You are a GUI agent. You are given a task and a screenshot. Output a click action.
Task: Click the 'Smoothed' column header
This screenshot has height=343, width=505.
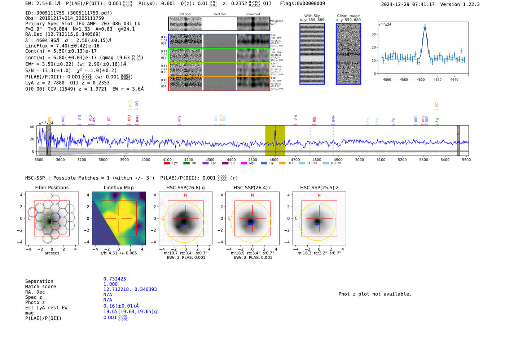coord(253,14)
